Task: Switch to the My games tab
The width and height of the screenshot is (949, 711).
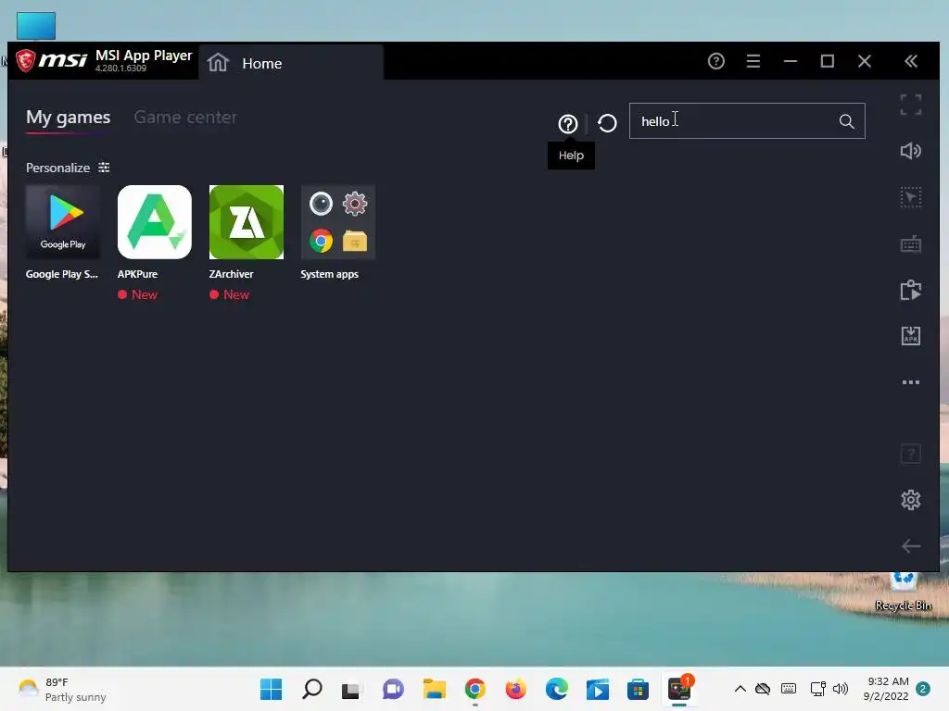Action: pos(68,118)
